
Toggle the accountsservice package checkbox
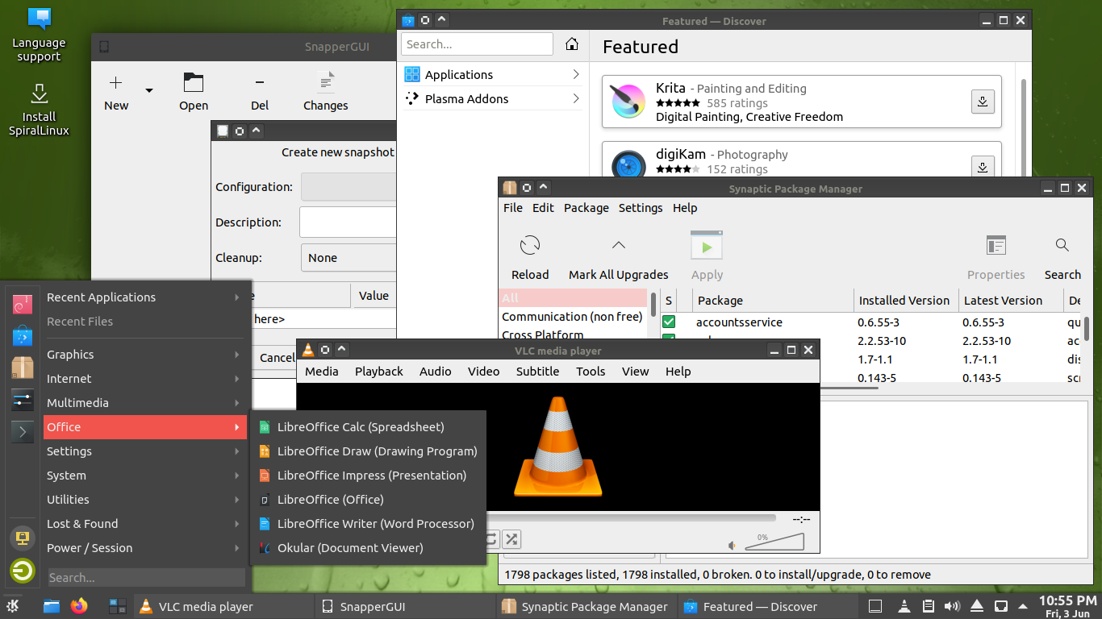[669, 322]
